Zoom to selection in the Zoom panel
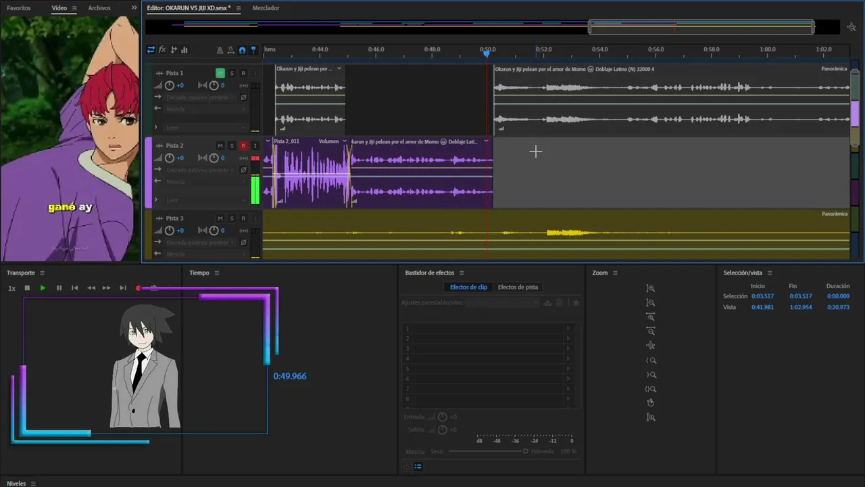The width and height of the screenshot is (865, 487). (x=651, y=389)
